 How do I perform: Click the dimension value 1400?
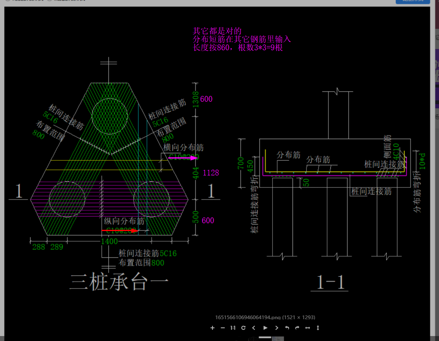[x=109, y=241]
